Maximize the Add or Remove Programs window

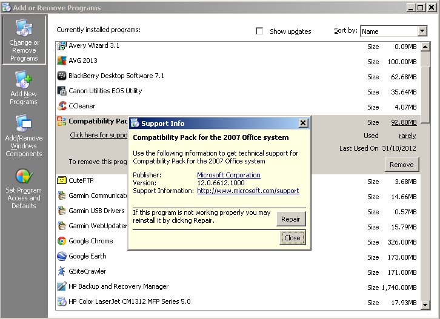(421, 8)
